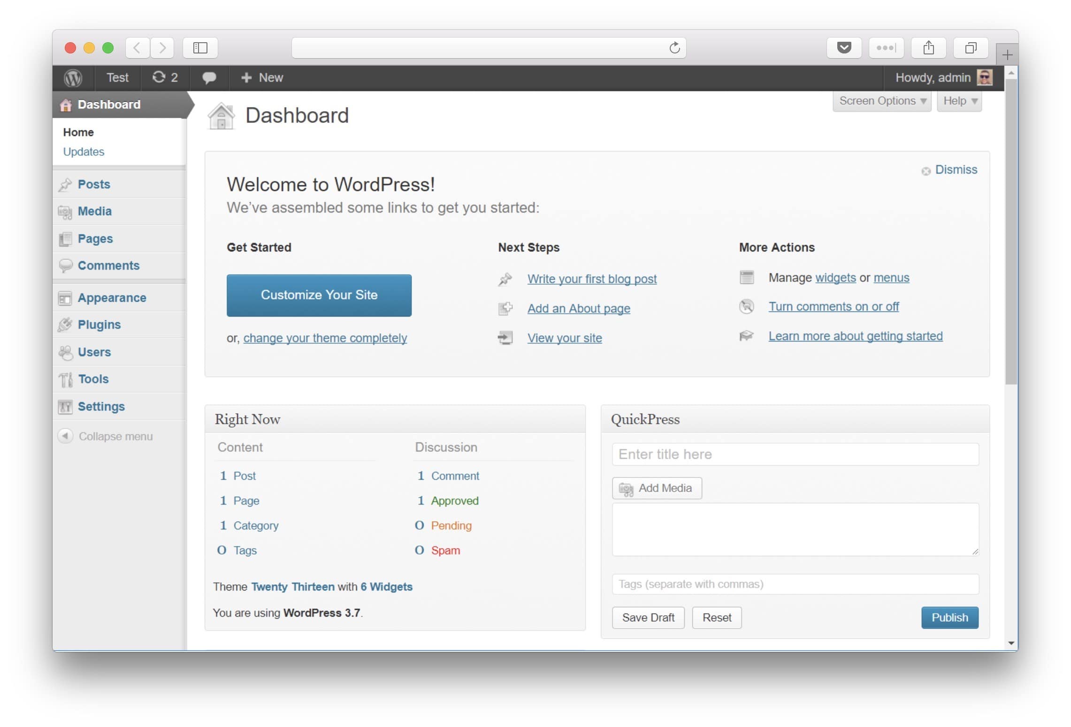Open the Appearance menu item

coord(112,298)
